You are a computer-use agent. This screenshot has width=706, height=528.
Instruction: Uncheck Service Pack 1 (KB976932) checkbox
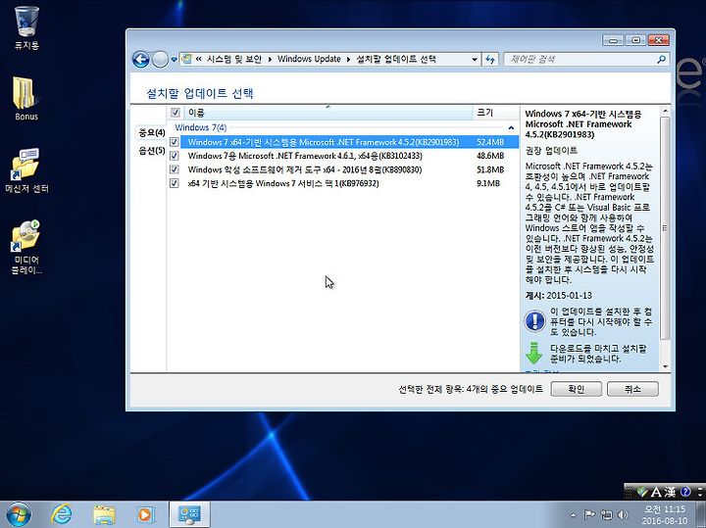point(175,183)
